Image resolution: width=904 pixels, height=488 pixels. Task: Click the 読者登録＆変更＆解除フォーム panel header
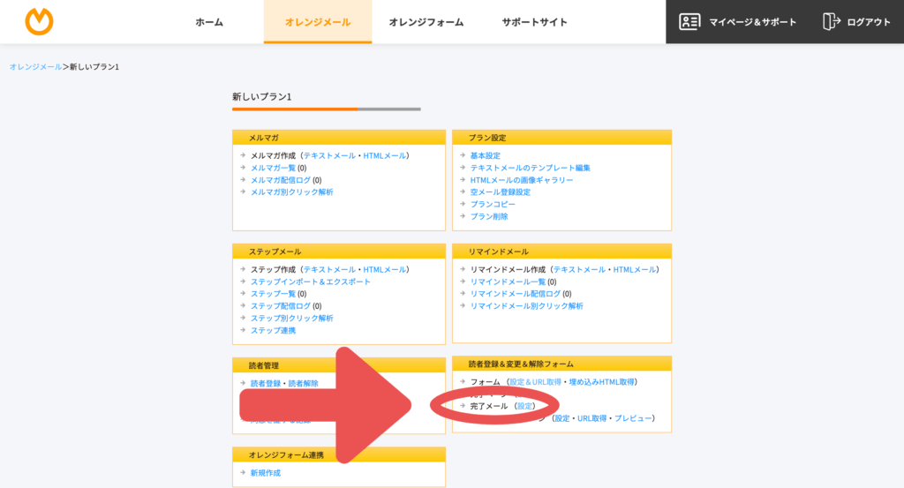tap(562, 364)
